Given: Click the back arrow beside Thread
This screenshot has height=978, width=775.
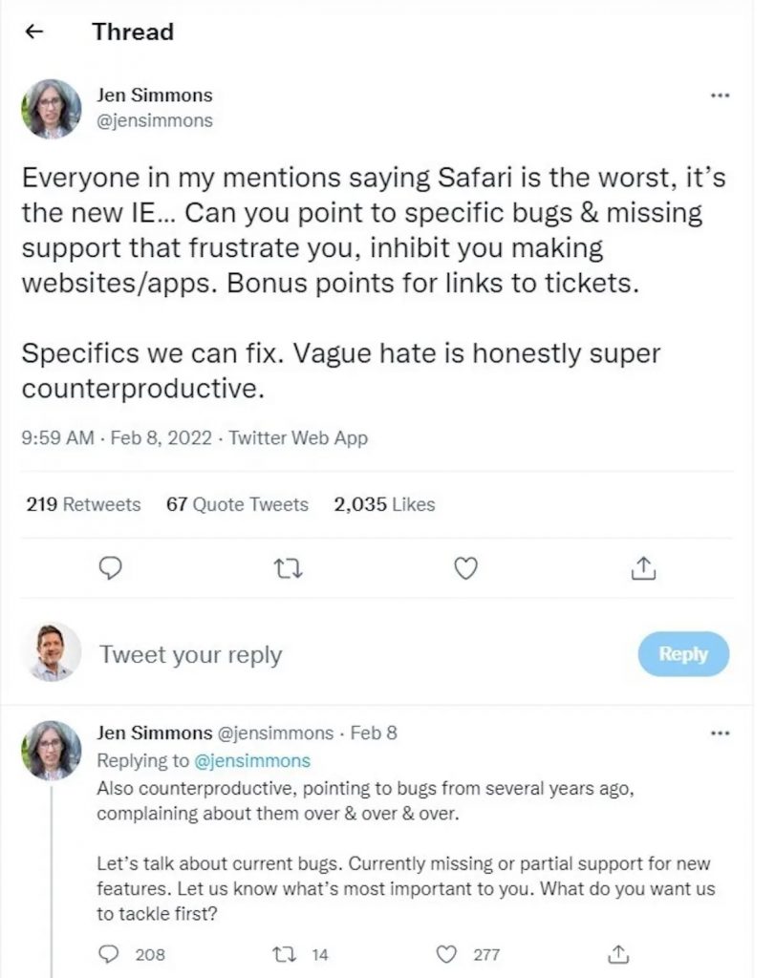Looking at the screenshot, I should (35, 32).
